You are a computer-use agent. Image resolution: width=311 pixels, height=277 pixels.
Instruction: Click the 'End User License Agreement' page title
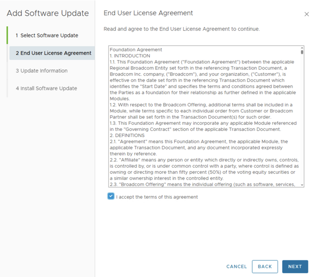148,13
